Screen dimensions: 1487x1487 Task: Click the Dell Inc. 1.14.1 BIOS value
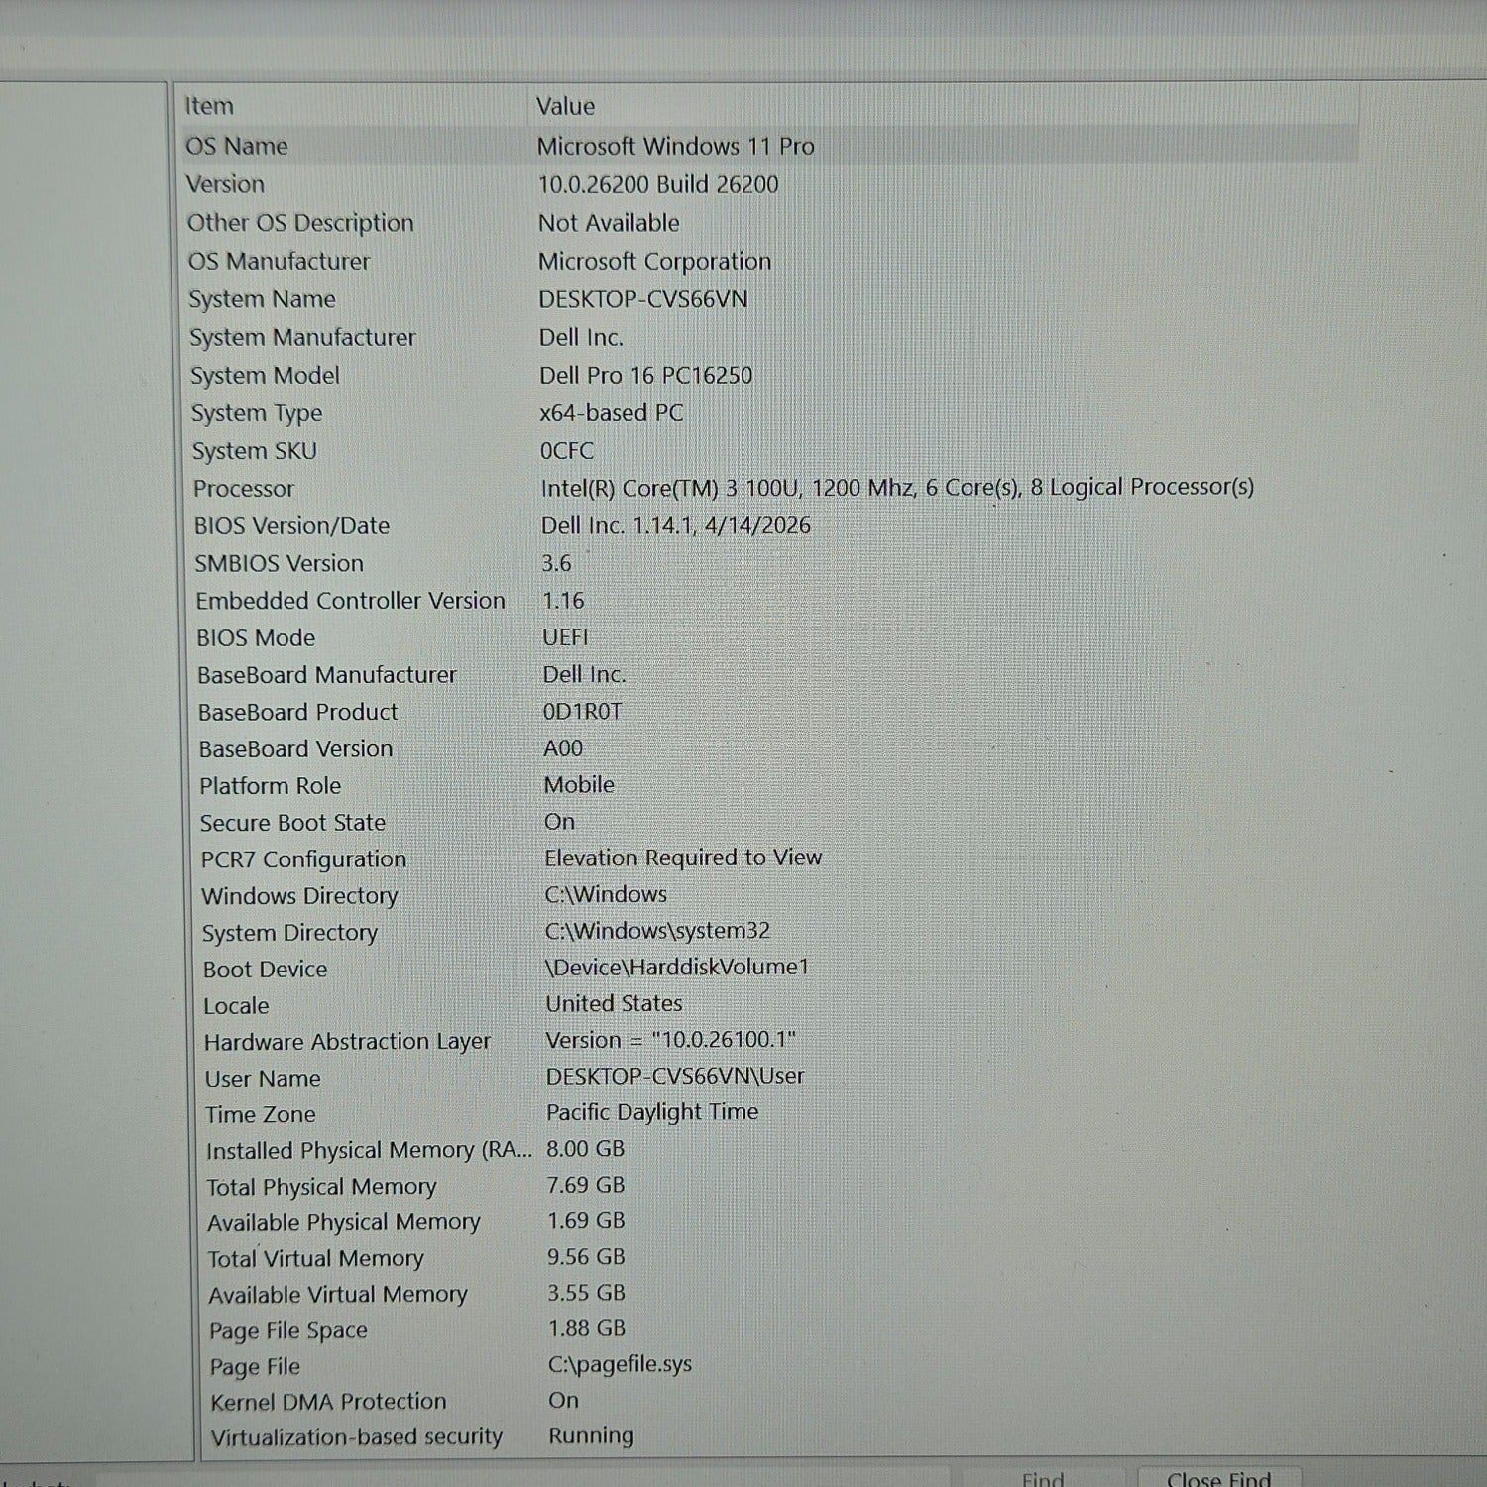676,526
